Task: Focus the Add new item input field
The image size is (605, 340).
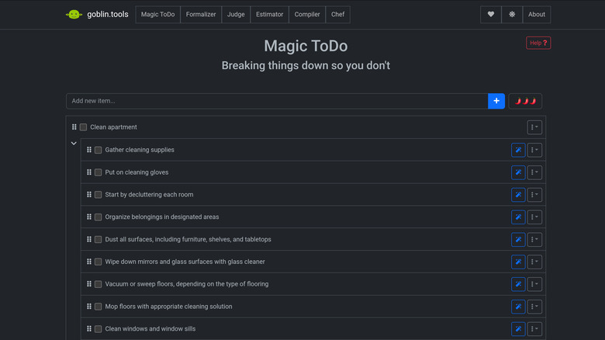Action: pyautogui.click(x=277, y=101)
